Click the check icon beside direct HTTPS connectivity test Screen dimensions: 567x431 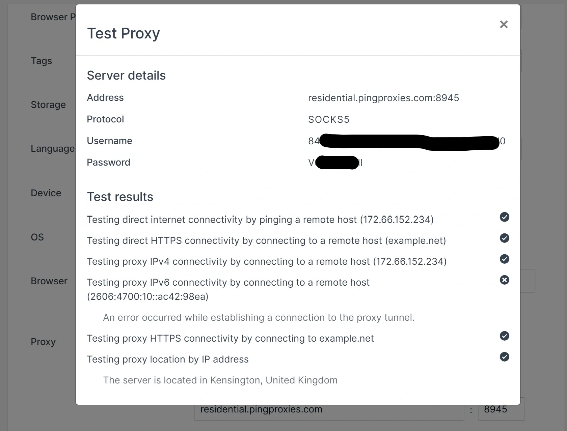[504, 238]
